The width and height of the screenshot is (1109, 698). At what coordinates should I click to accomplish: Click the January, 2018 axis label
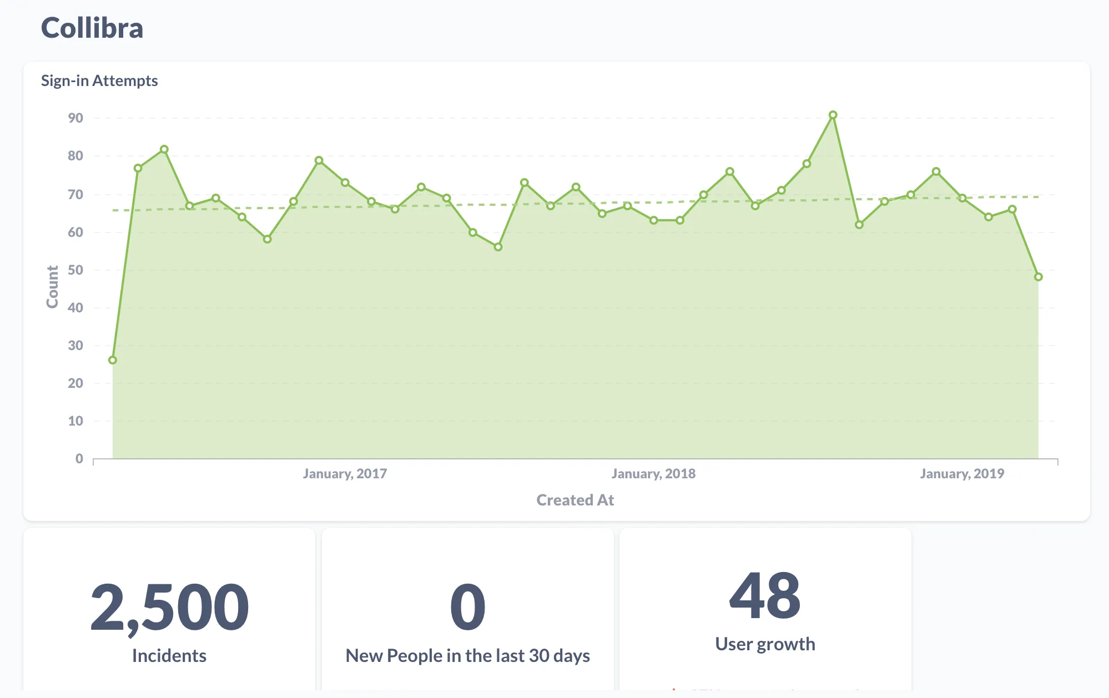tap(653, 474)
